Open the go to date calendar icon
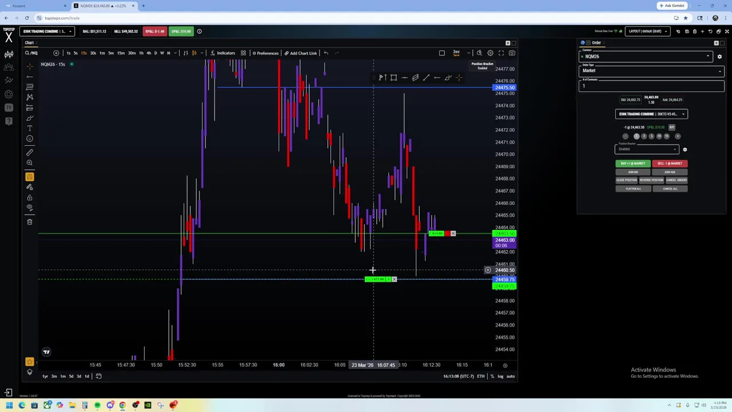Screen dimensions: 732x412 click(98, 376)
